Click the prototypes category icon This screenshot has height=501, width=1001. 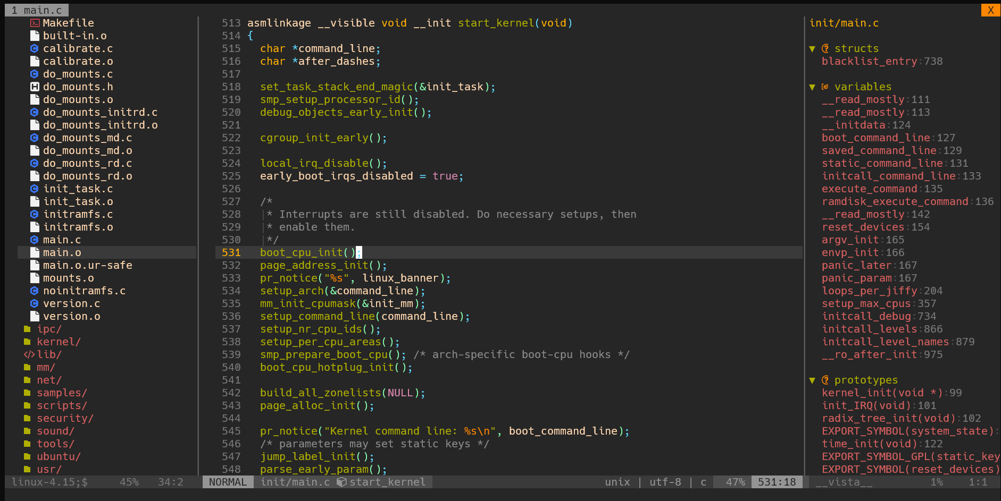(x=825, y=380)
